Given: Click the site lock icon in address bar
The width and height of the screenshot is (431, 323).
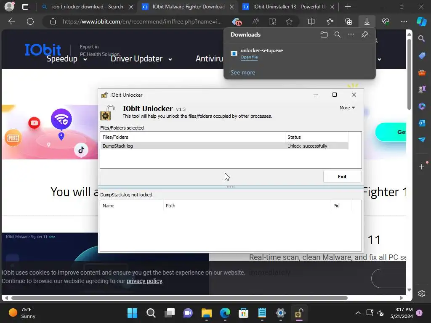Looking at the screenshot, I should point(53,21).
